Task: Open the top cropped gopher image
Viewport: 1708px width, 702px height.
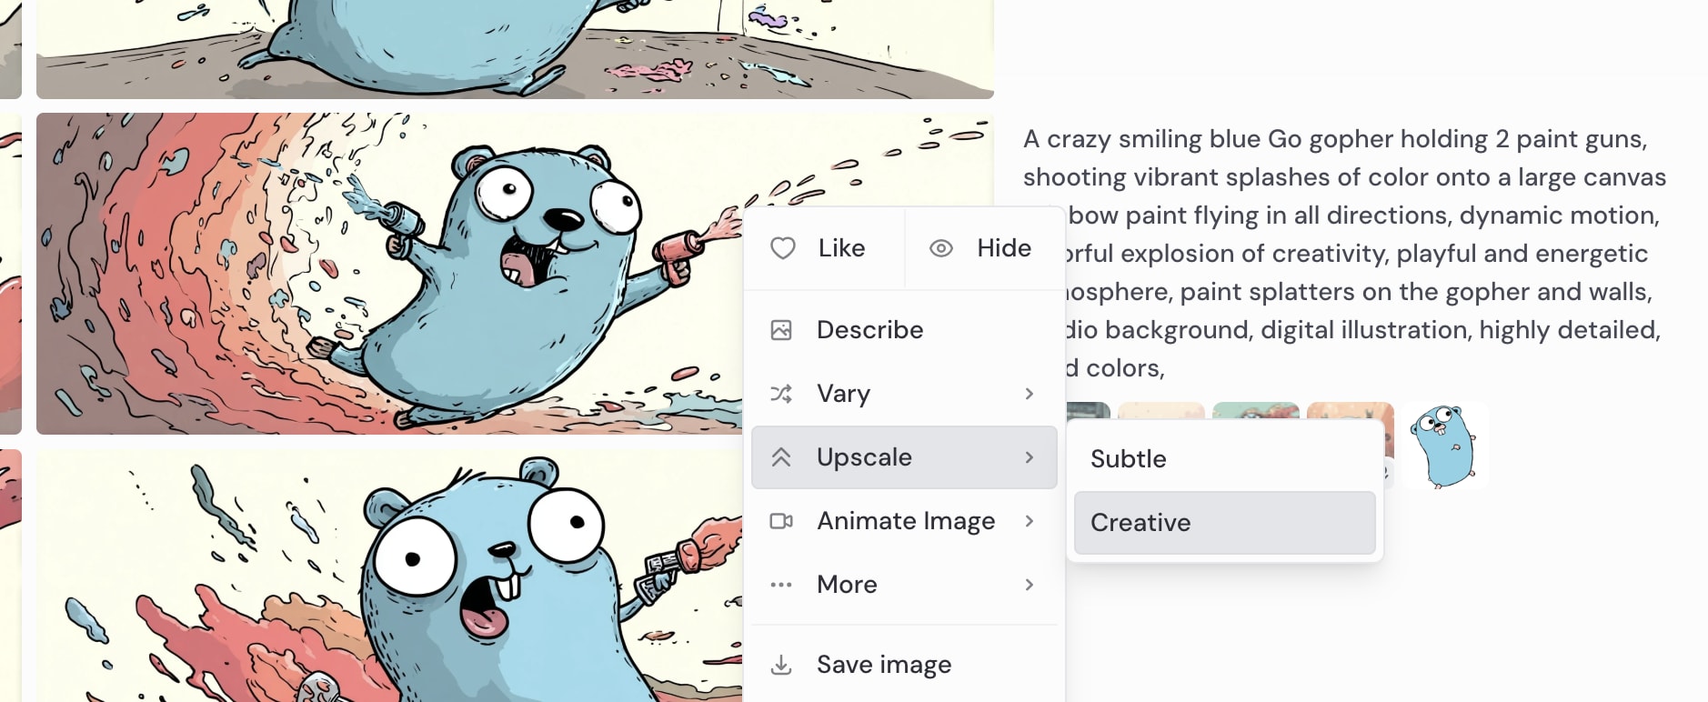Action: (x=515, y=49)
